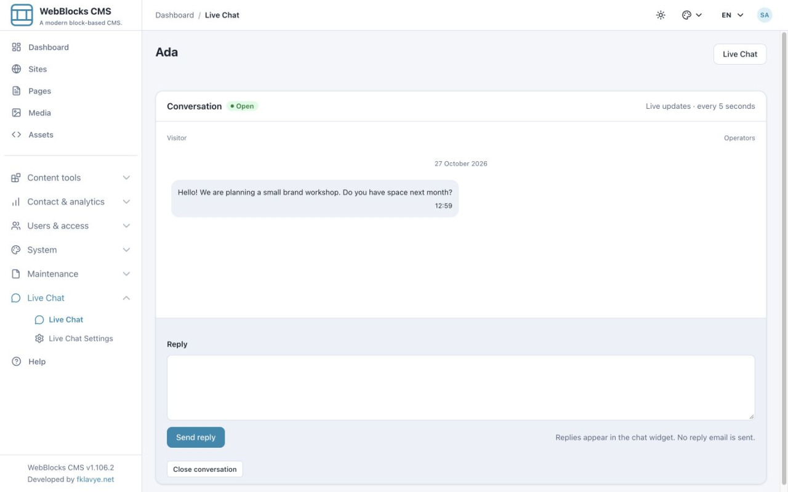Viewport: 788px width, 492px height.
Task: Click the System palette icon in sidebar
Action: (x=16, y=250)
